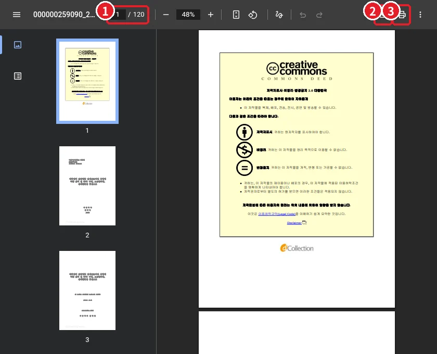
Task: Rotate the document counterclockwise
Action: pos(252,15)
